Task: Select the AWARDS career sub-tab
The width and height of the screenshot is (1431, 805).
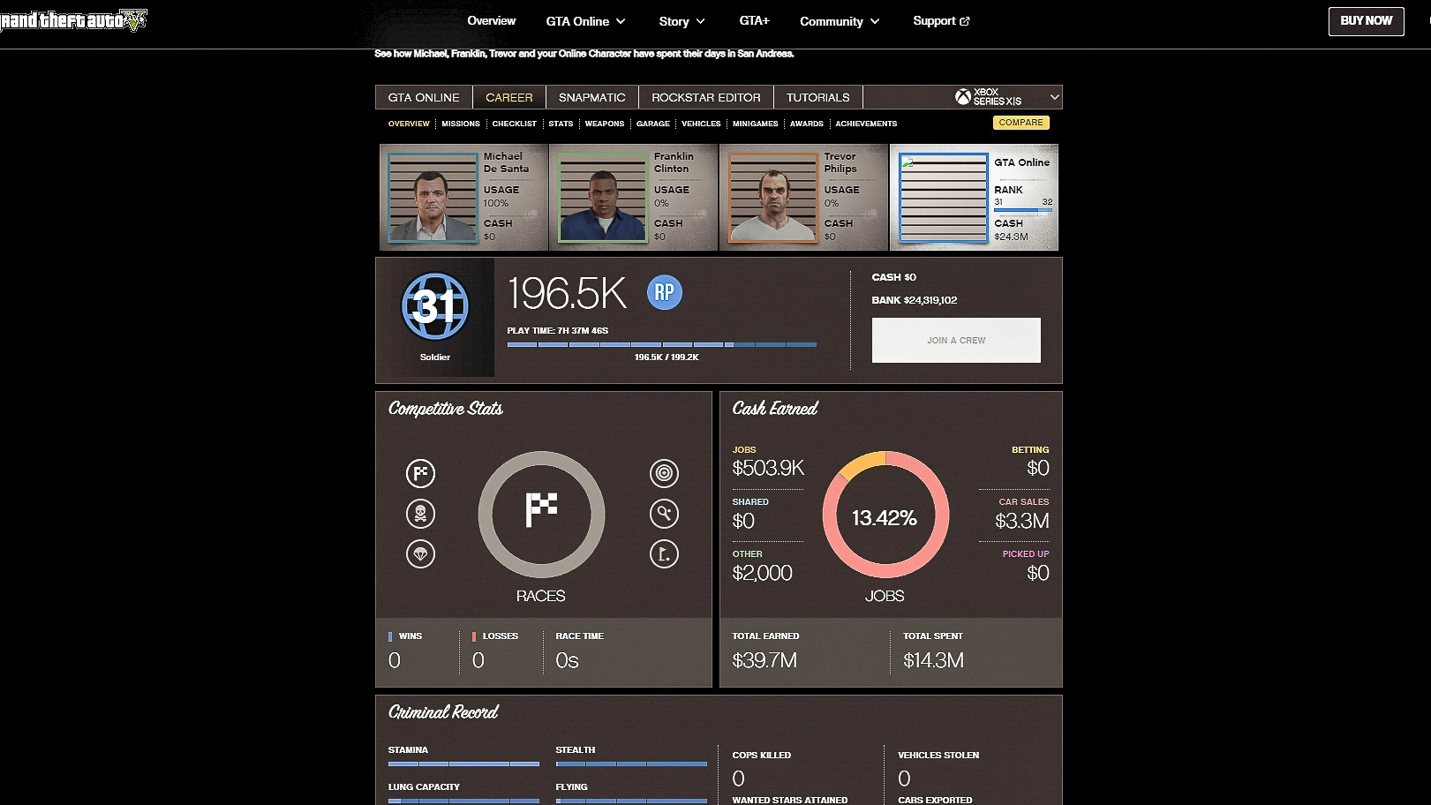Action: coord(807,124)
